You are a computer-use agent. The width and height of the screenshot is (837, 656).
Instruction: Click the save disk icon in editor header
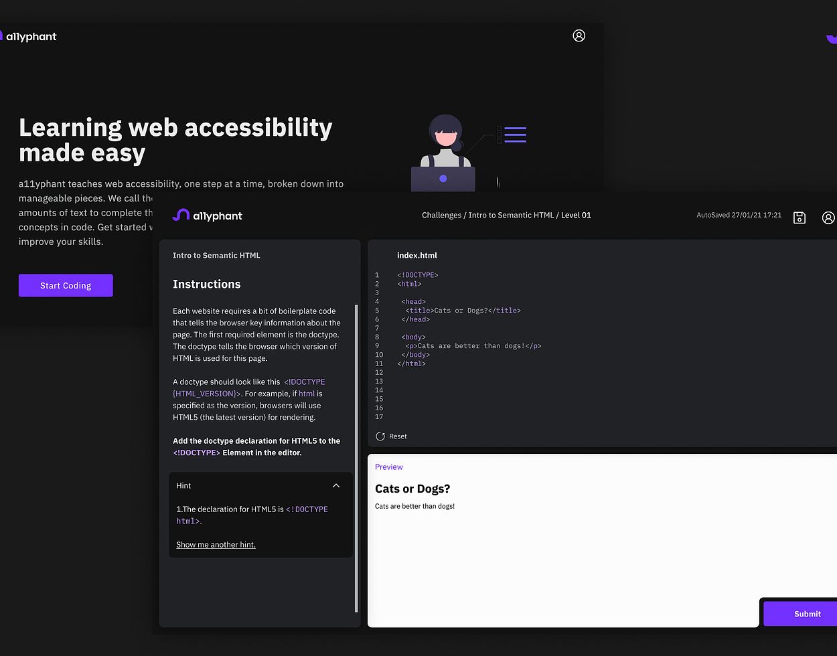[x=799, y=218]
